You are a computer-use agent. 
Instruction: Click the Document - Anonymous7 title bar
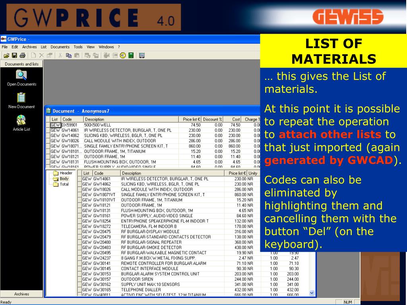pyautogui.click(x=153, y=111)
